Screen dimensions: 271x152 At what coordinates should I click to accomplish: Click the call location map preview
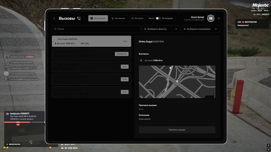click(x=177, y=81)
